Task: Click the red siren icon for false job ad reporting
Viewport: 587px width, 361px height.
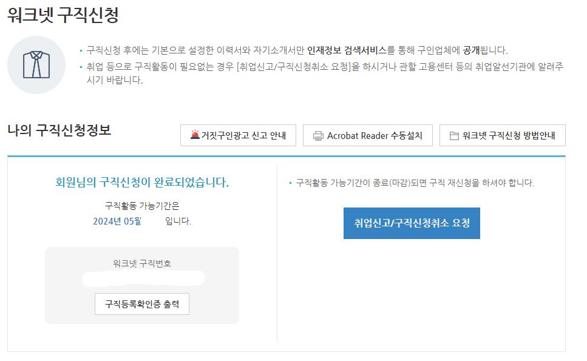Action: click(194, 135)
